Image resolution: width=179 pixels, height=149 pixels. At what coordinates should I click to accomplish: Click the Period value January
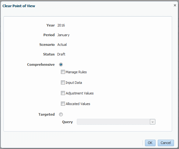[63, 35]
